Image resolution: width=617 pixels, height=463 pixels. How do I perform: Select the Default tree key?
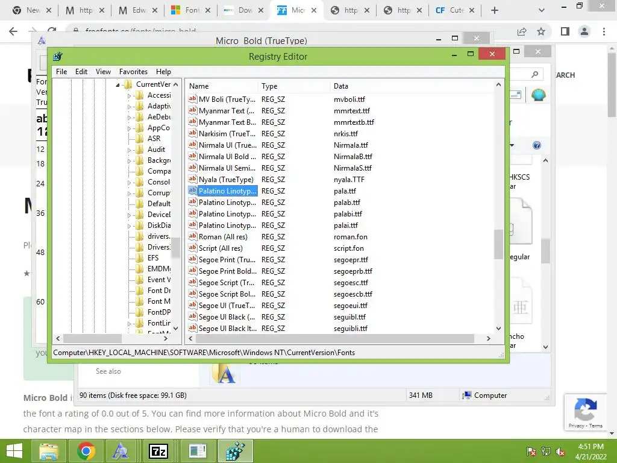click(159, 204)
